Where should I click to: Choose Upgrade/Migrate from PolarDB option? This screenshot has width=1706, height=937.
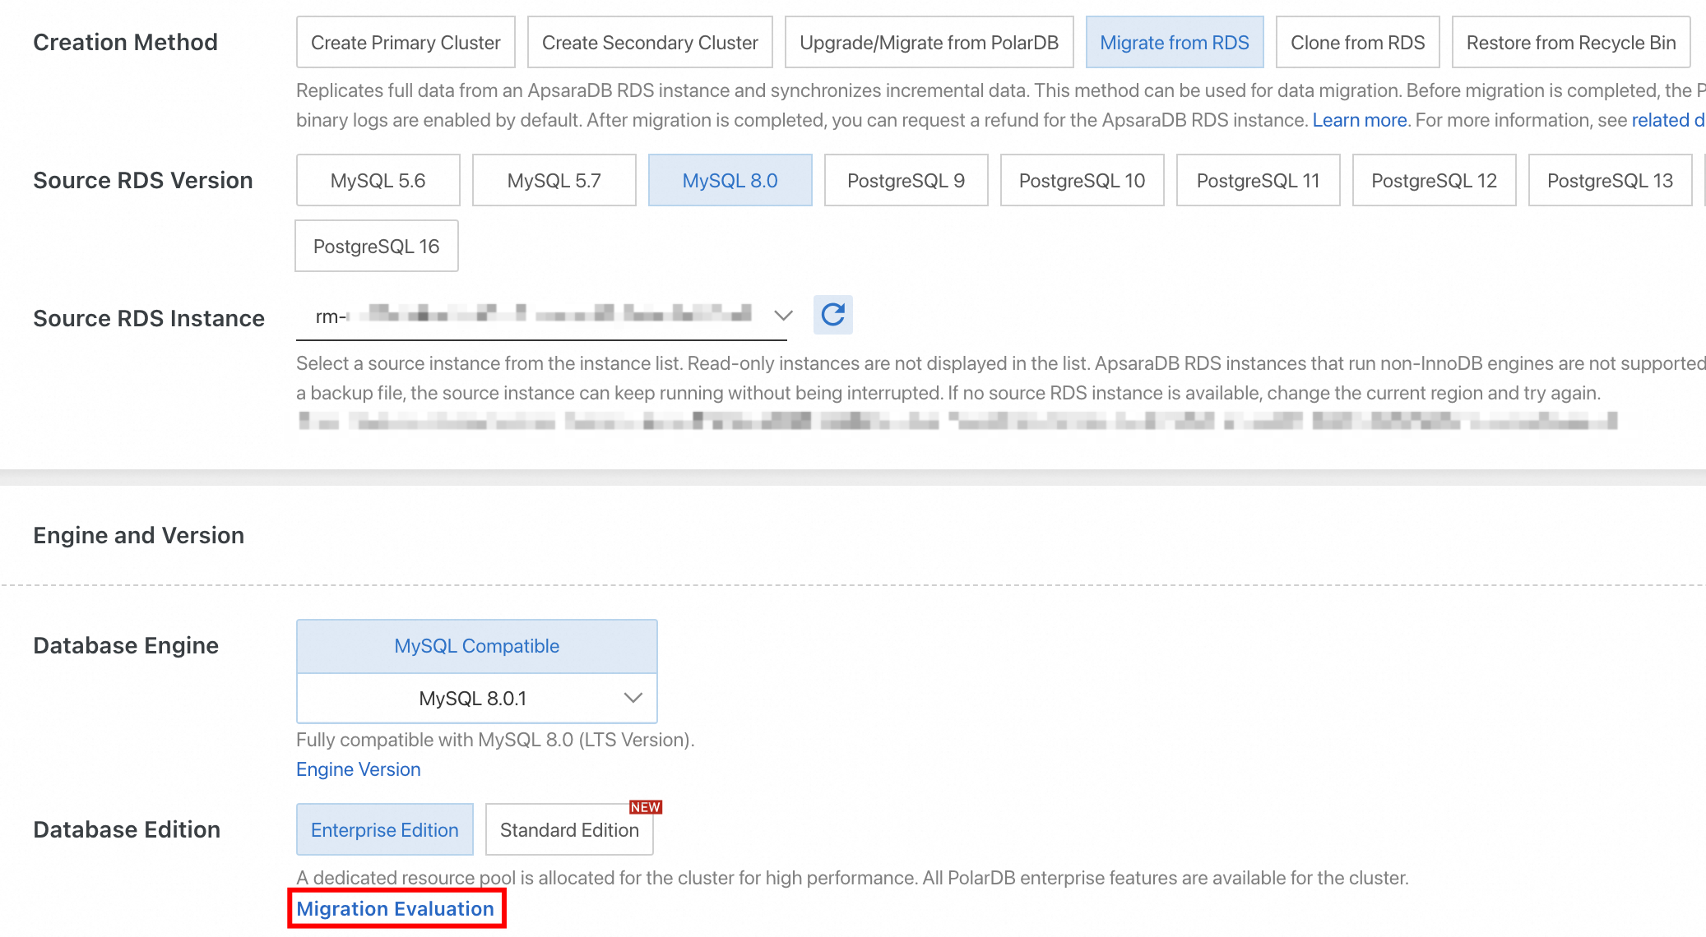929,43
